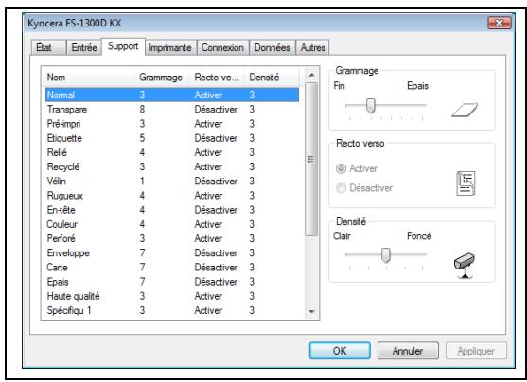The width and height of the screenshot is (527, 382).
Task: Click the Densité column header
Action: [x=272, y=78]
